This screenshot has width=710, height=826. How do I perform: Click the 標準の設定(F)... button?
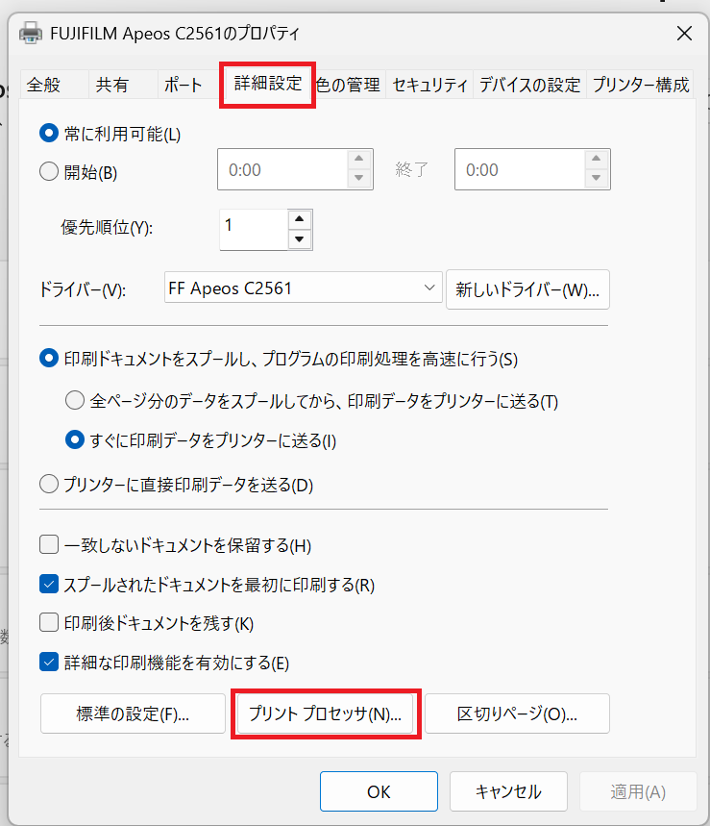click(133, 713)
